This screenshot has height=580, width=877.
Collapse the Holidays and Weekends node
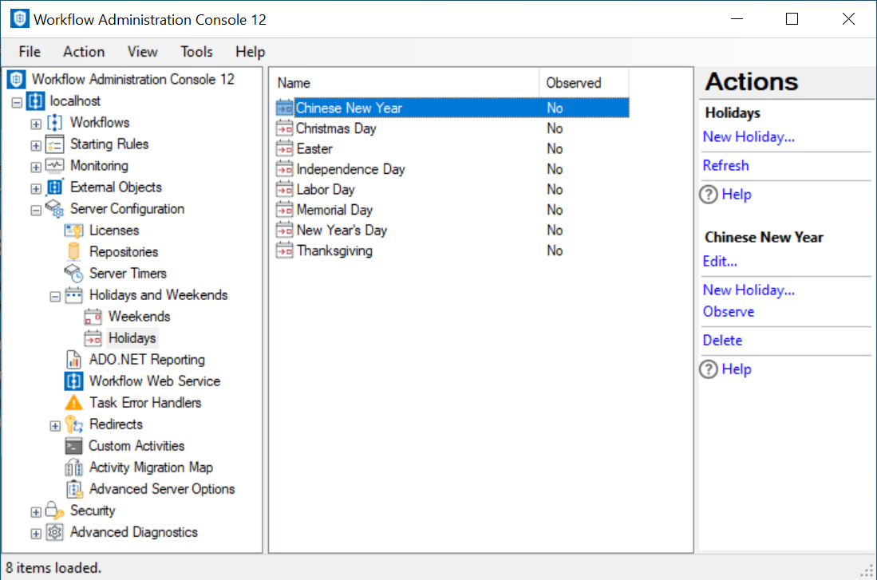pyautogui.click(x=55, y=296)
